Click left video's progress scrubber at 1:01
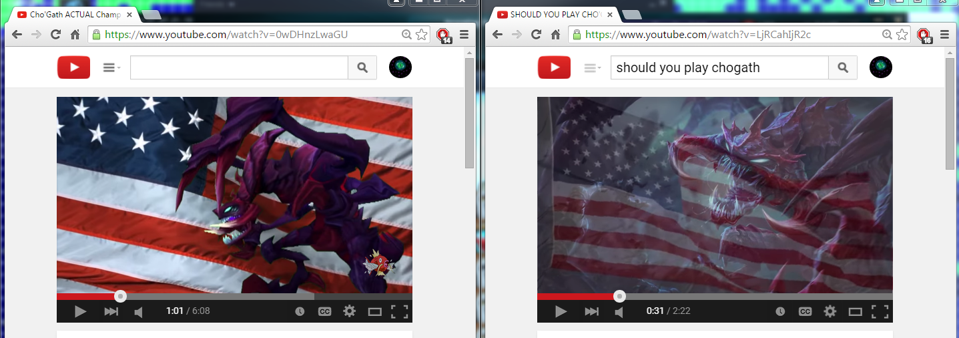Image resolution: width=959 pixels, height=338 pixels. (120, 296)
